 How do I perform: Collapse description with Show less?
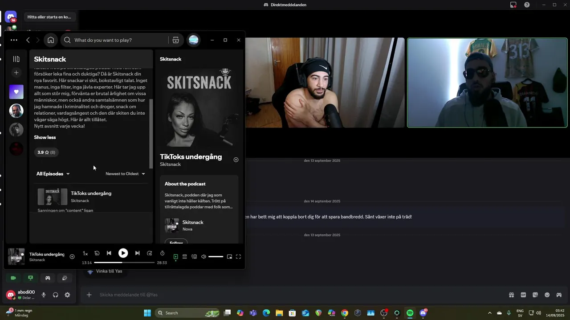pyautogui.click(x=45, y=137)
